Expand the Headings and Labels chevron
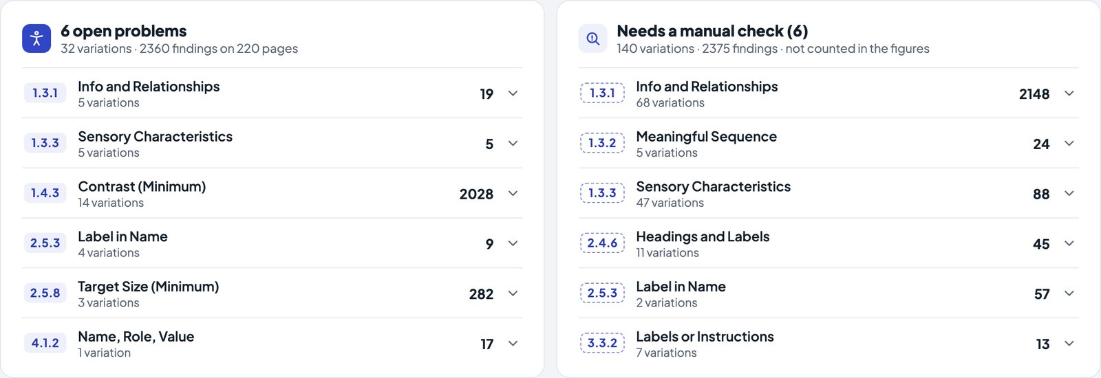 [1069, 243]
